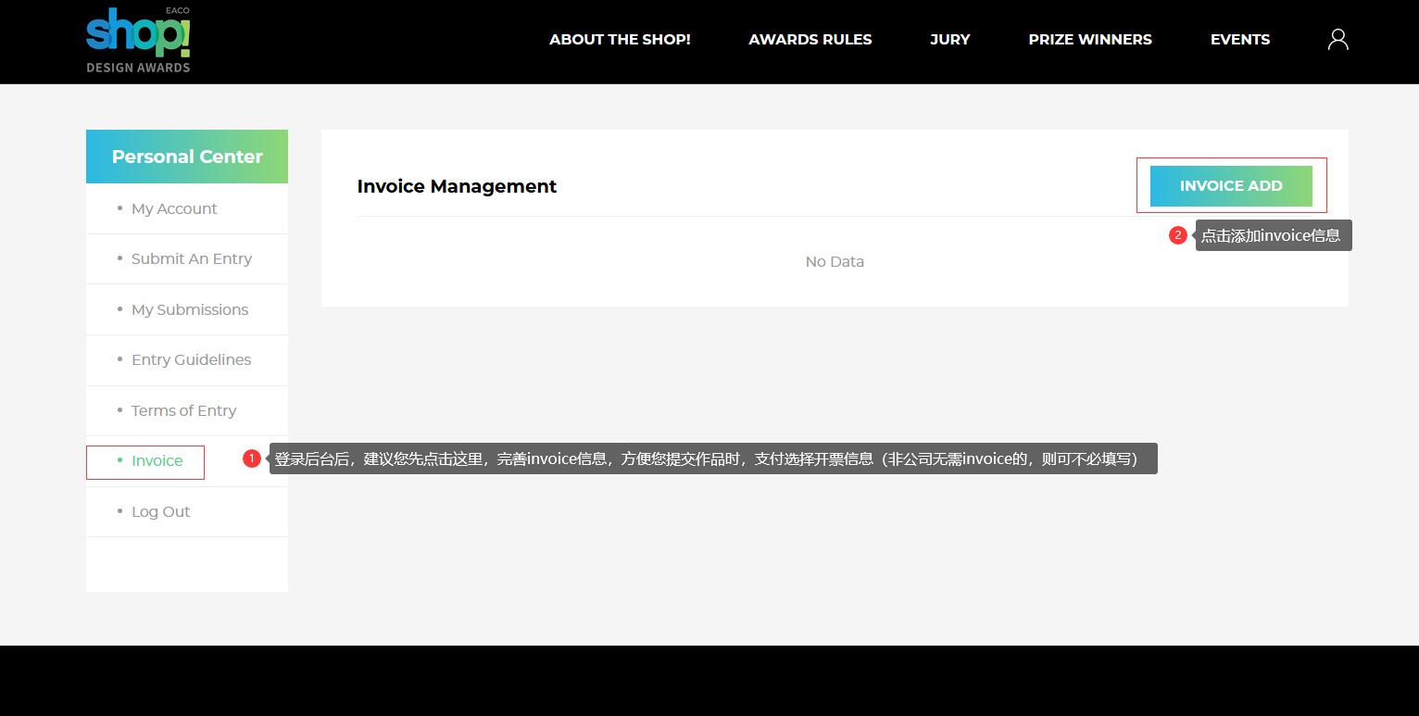Navigate to Events in the top bar
Image resolution: width=1419 pixels, height=716 pixels.
coord(1239,40)
